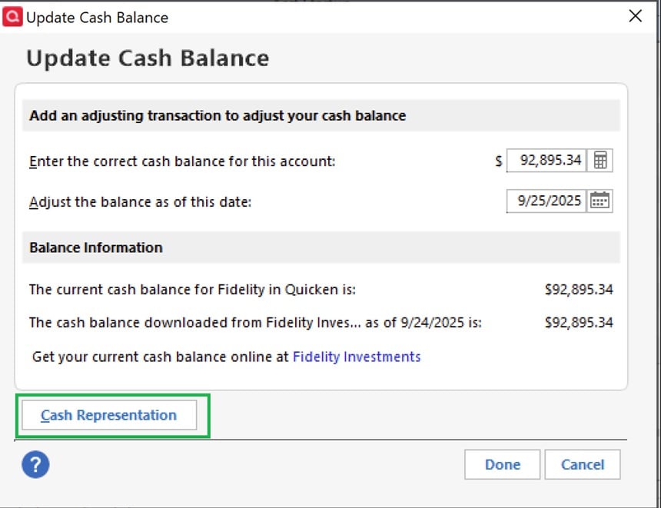Click the Balance Information section header
This screenshot has height=508, width=661.
tap(96, 247)
